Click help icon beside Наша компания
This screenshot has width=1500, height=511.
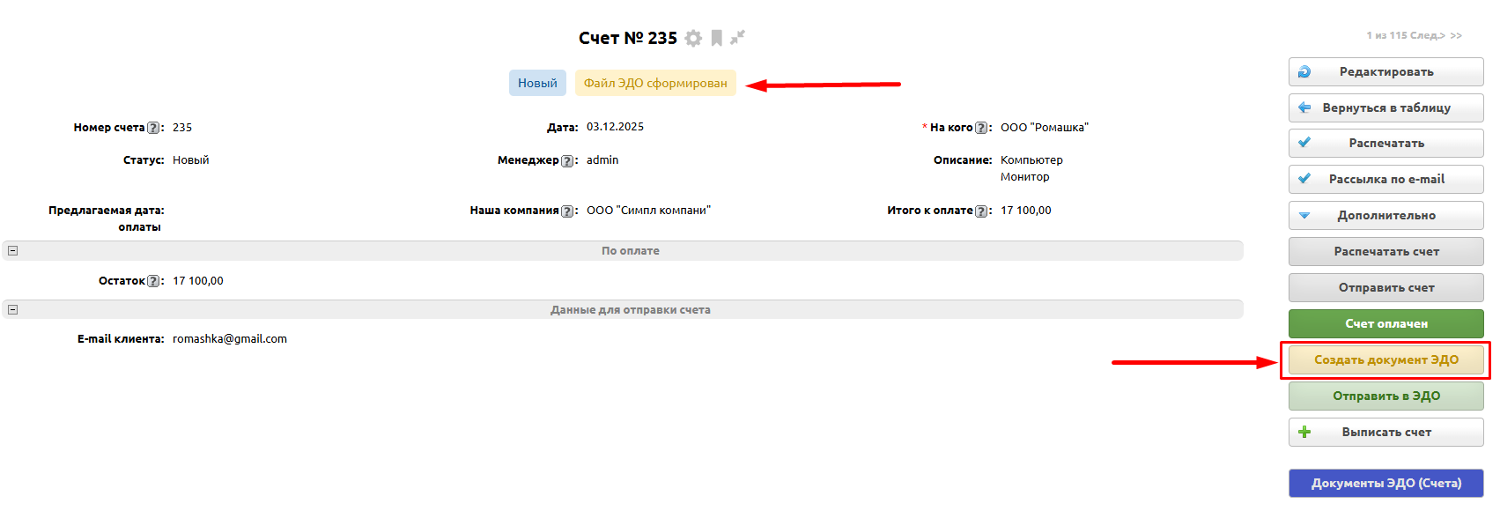coord(568,211)
